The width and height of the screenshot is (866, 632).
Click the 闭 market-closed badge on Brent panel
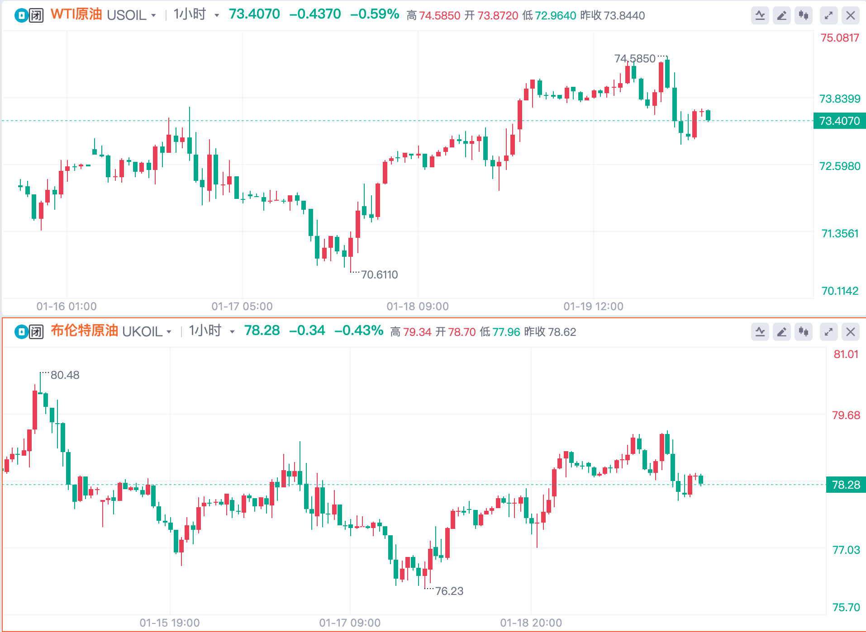coord(37,332)
